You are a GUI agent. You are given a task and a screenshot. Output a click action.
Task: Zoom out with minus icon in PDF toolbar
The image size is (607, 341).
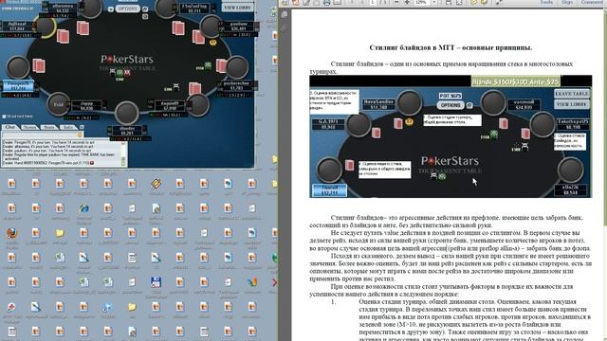pyautogui.click(x=396, y=2)
